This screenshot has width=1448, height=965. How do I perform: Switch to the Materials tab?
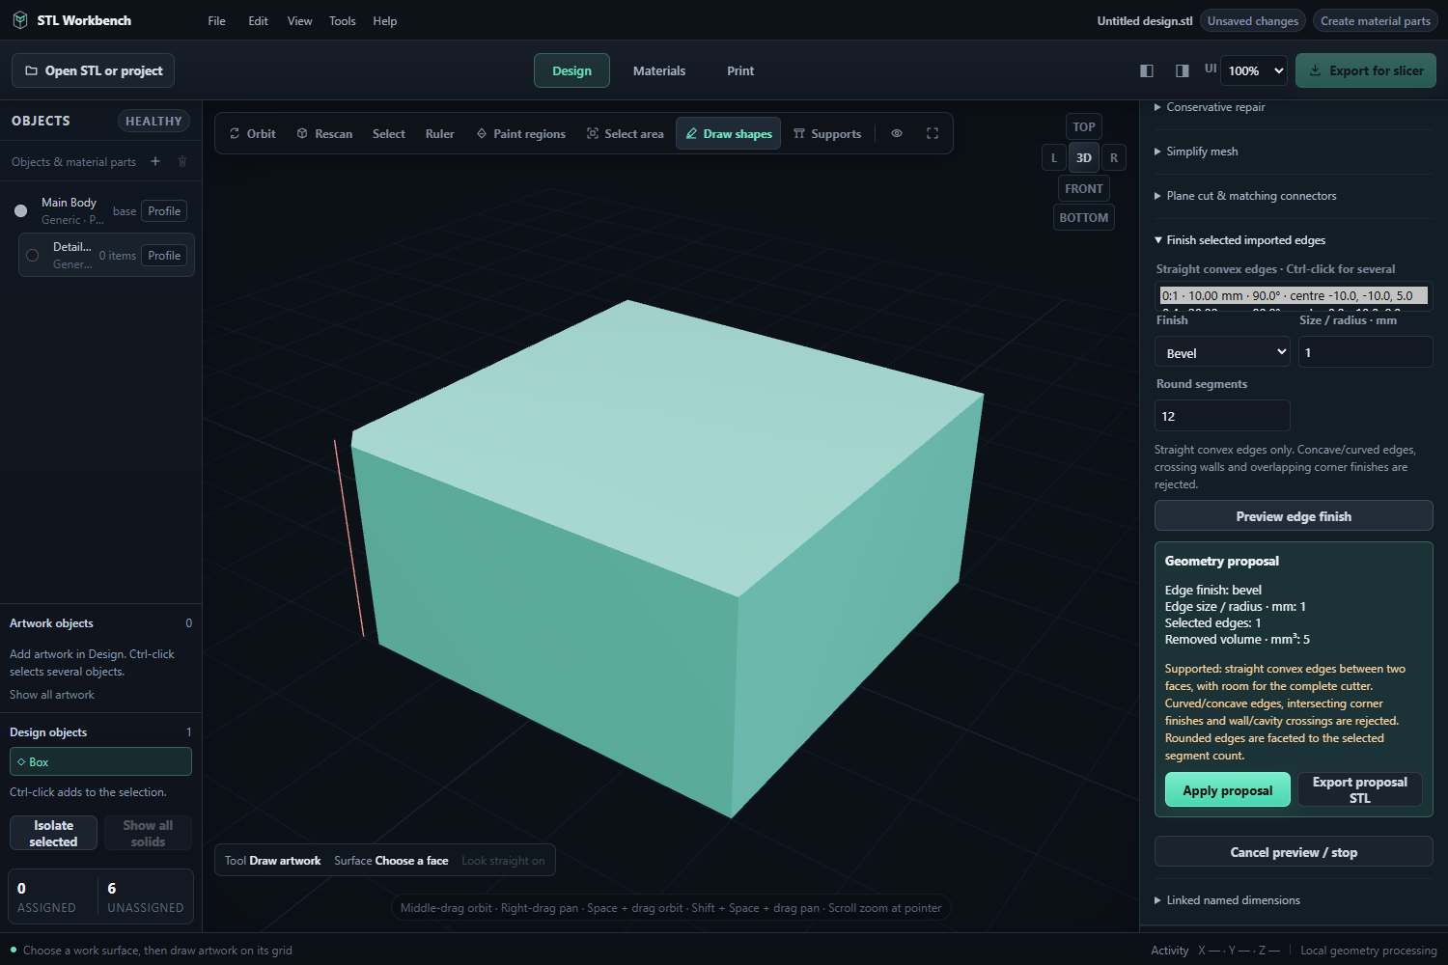(x=659, y=70)
